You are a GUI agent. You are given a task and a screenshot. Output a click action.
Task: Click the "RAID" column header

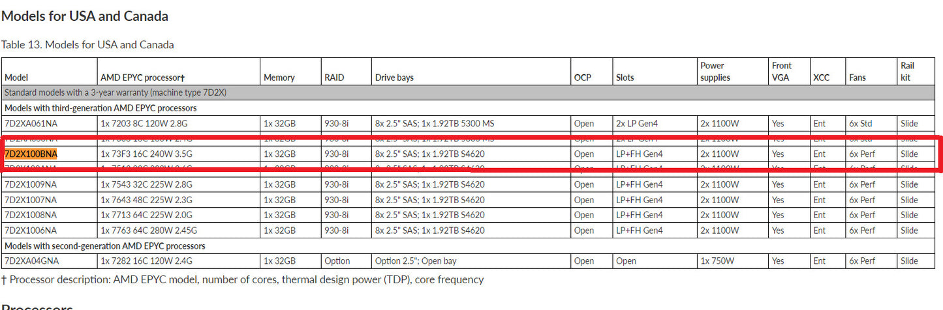tap(334, 77)
